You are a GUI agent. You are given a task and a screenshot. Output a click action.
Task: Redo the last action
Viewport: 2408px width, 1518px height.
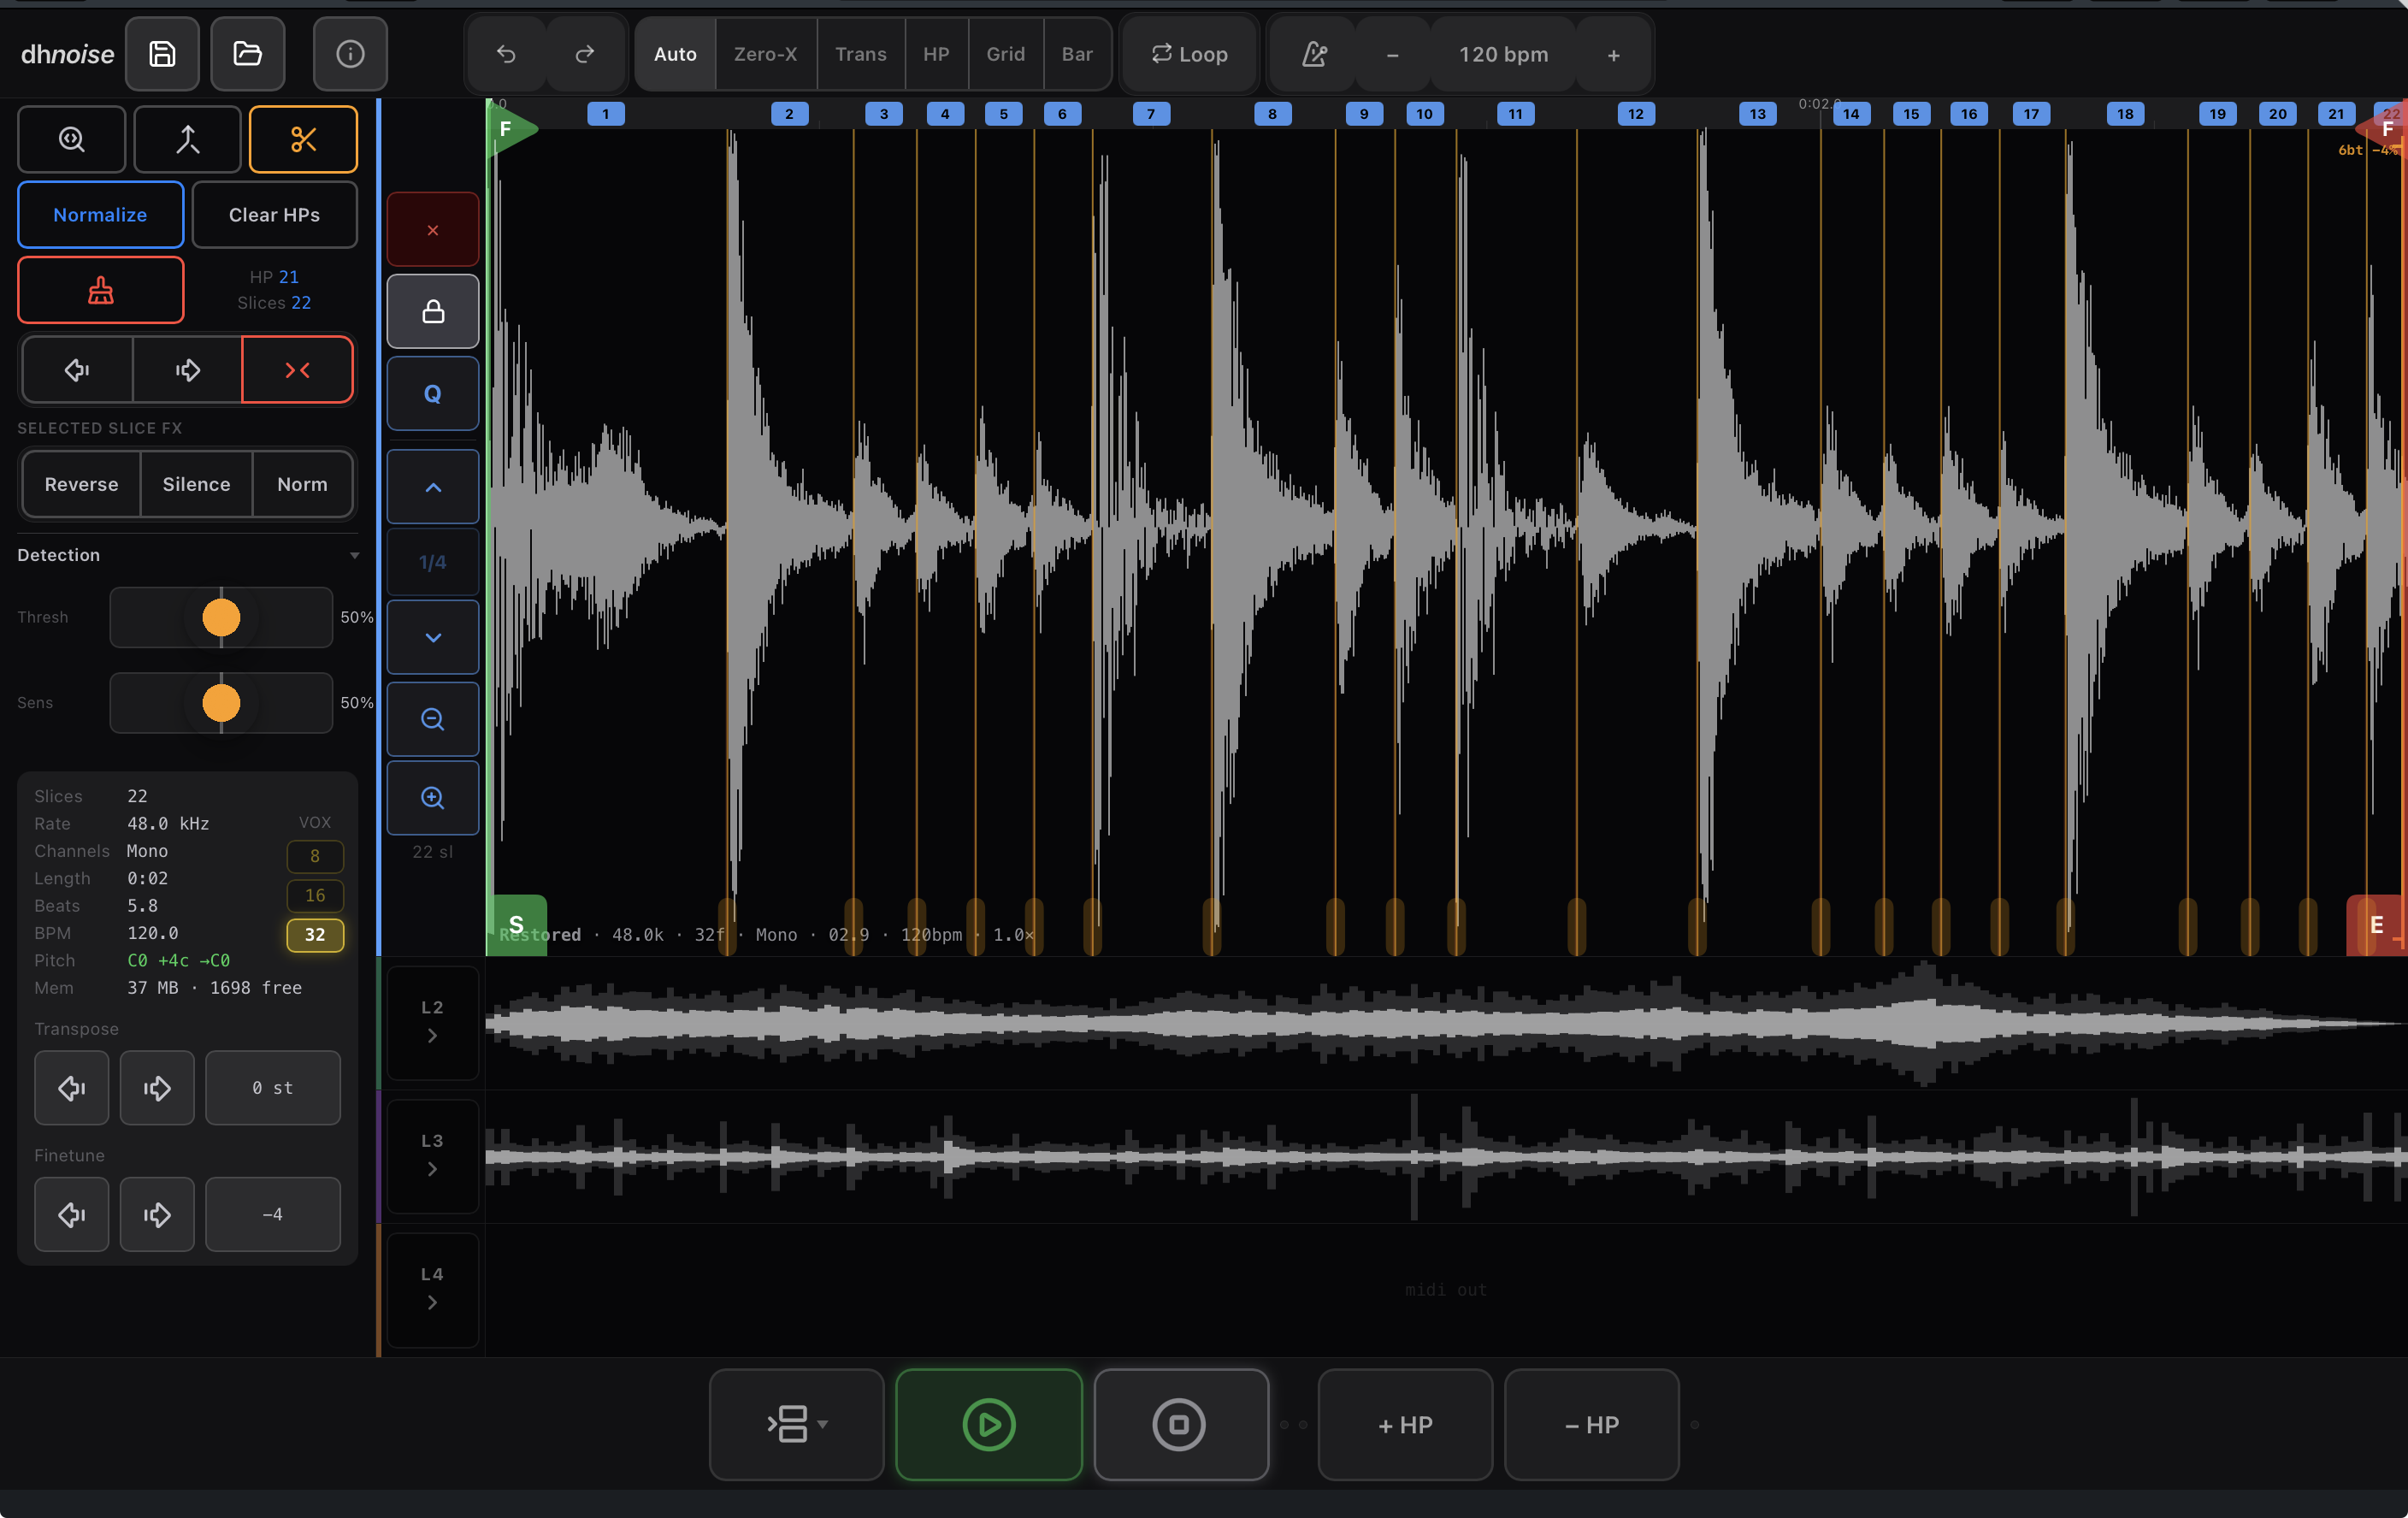pyautogui.click(x=585, y=54)
